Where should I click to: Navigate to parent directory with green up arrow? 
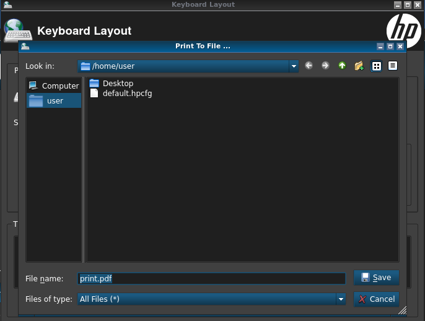pyautogui.click(x=342, y=66)
